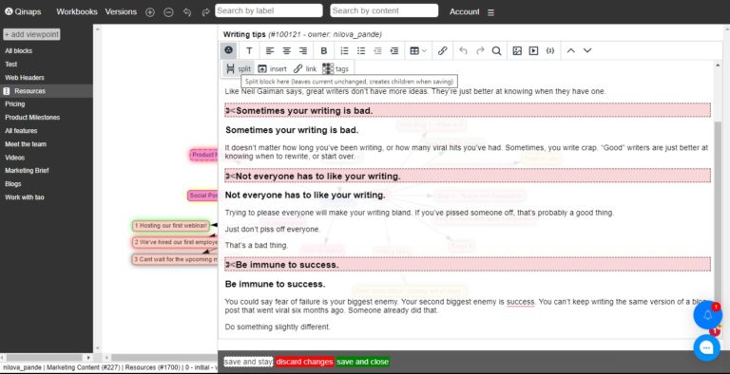This screenshot has height=374, width=730.
Task: Click the save and close button
Action: [363, 362]
